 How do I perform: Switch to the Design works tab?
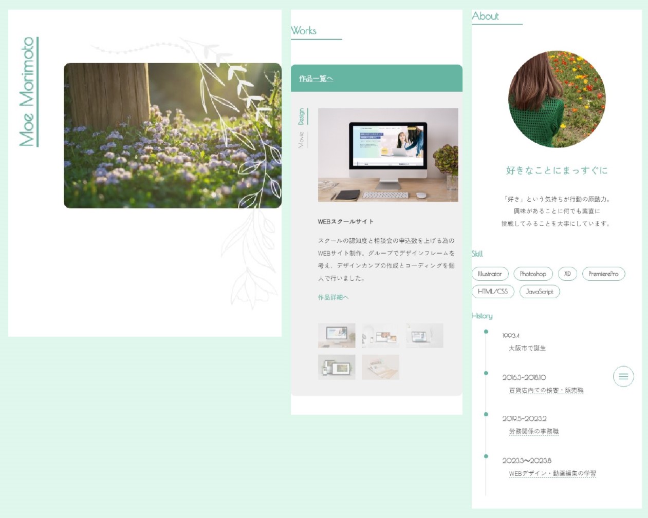coord(302,117)
